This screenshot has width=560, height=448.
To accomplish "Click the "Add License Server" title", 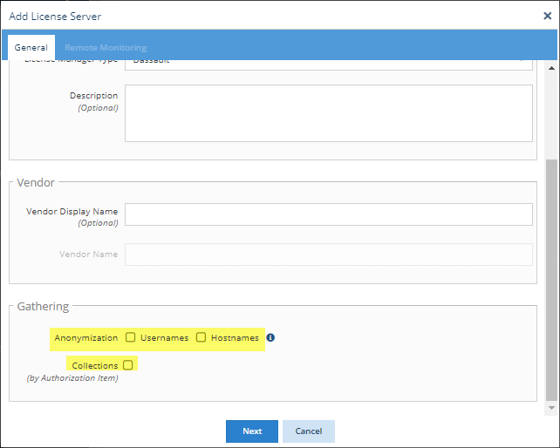I will click(x=55, y=17).
